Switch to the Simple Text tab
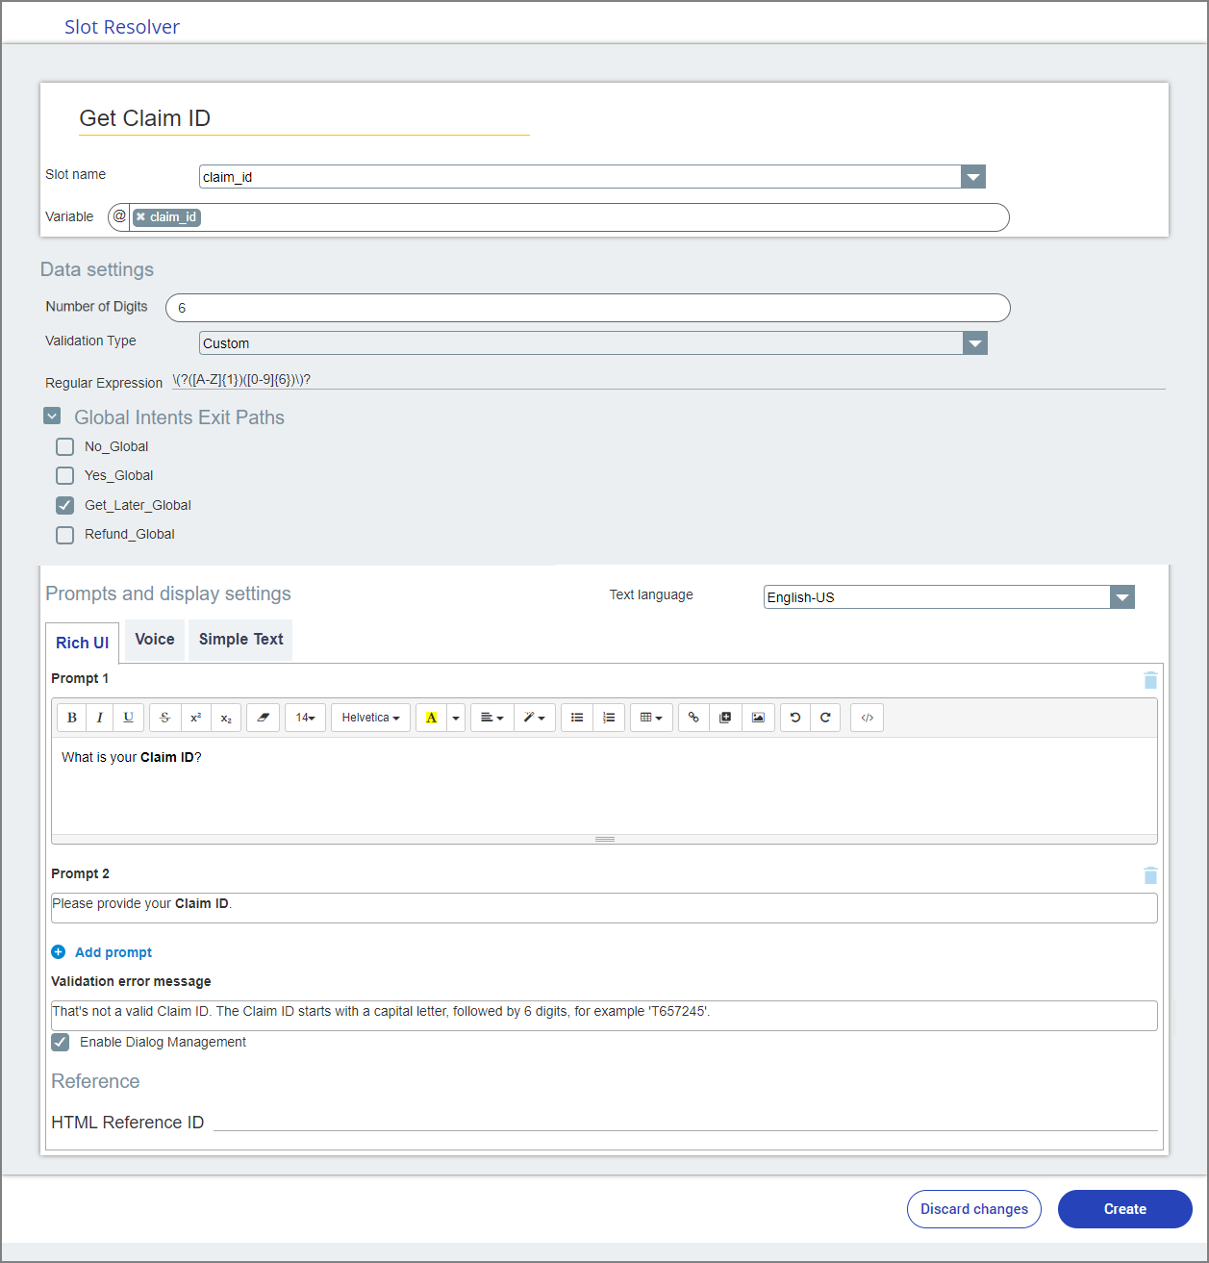 [x=240, y=640]
